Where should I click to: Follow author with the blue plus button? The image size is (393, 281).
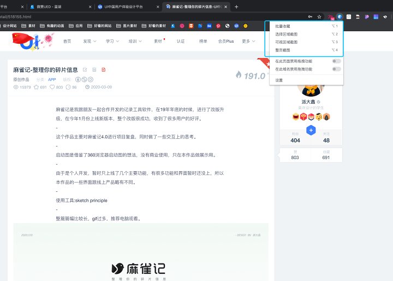pyautogui.click(x=311, y=130)
